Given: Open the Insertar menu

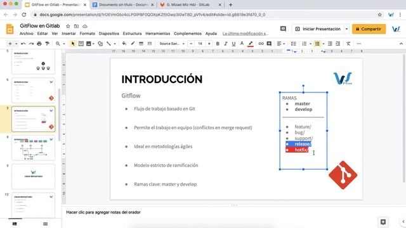Looking at the screenshot, I should pyautogui.click(x=69, y=34).
